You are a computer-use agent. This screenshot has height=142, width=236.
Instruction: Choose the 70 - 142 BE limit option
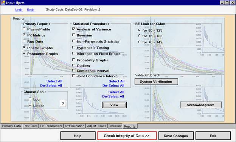pos(140,42)
